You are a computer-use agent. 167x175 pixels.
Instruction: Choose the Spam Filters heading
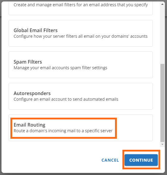pos(28,62)
